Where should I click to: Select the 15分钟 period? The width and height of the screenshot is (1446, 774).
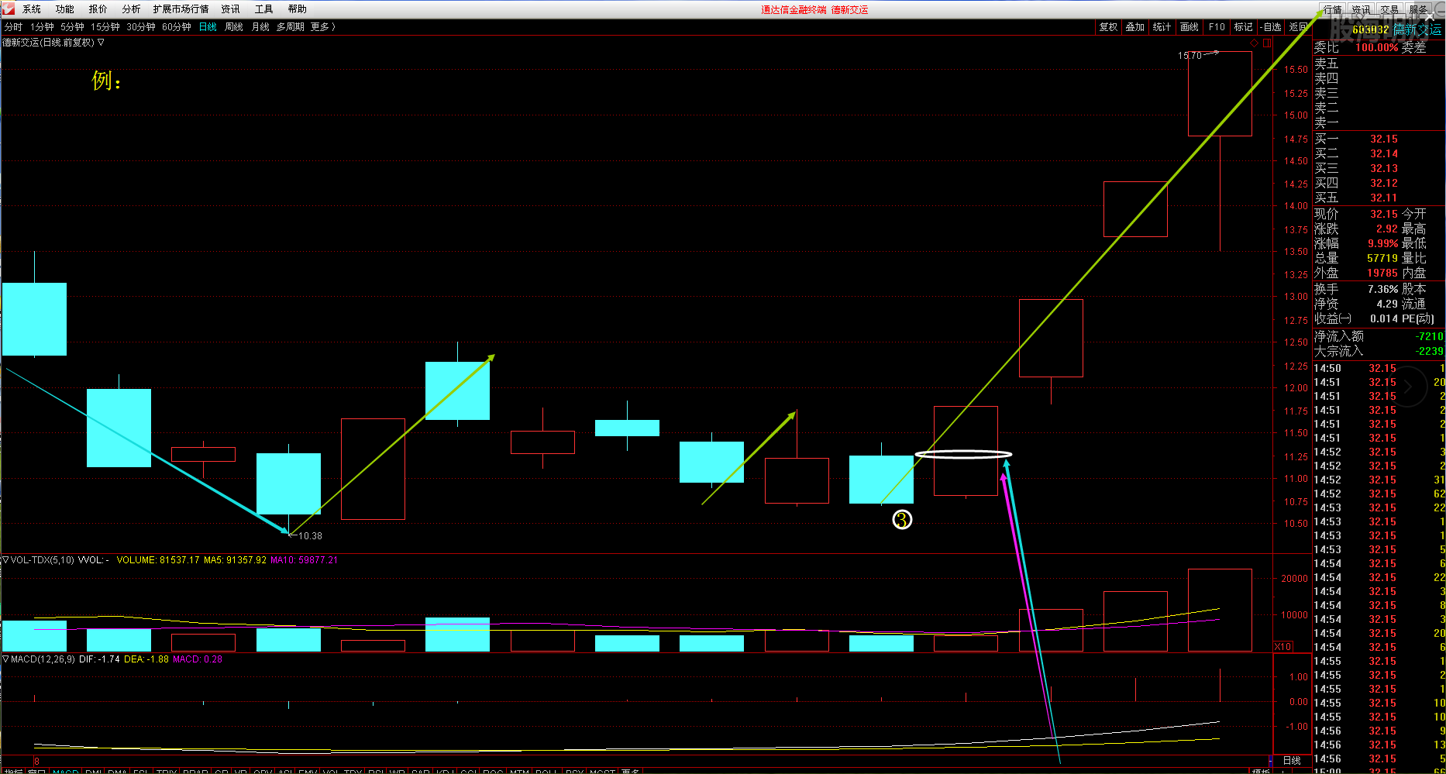click(x=105, y=27)
